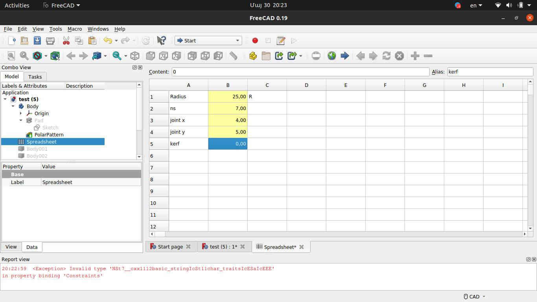Open website with the globe icon
The image size is (537, 302).
(332, 56)
